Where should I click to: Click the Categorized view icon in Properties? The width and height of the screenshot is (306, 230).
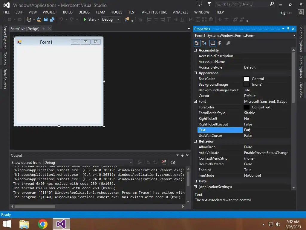point(197,43)
